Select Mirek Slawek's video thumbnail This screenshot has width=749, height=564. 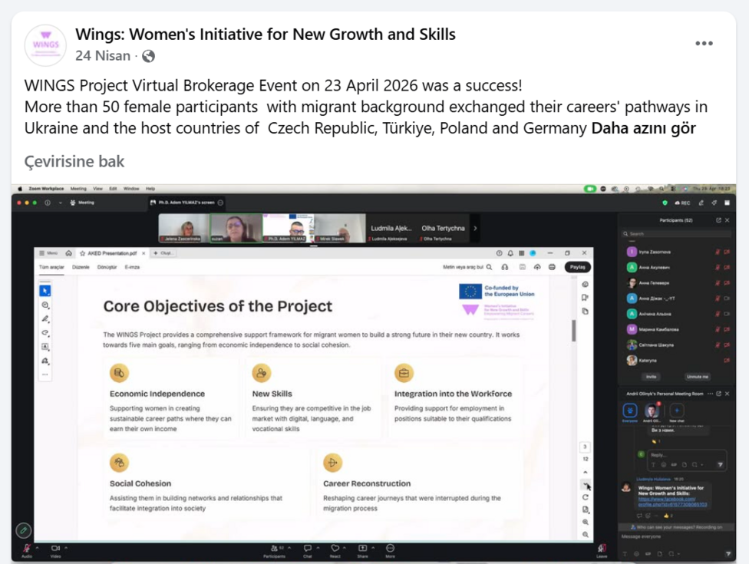coord(340,228)
